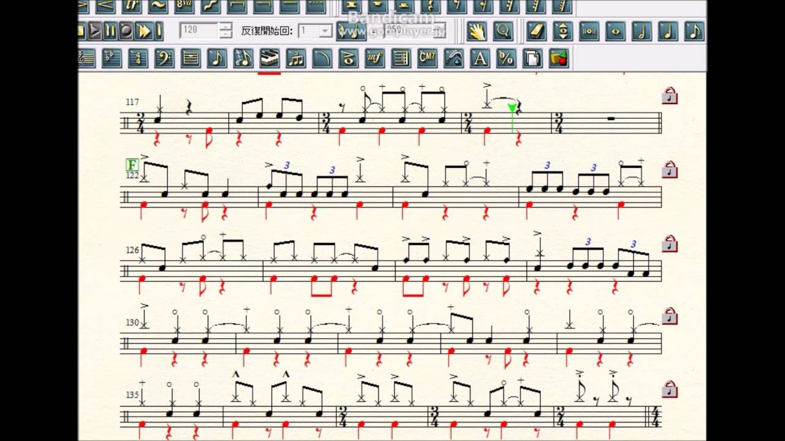Select the letter A text tool

point(480,59)
